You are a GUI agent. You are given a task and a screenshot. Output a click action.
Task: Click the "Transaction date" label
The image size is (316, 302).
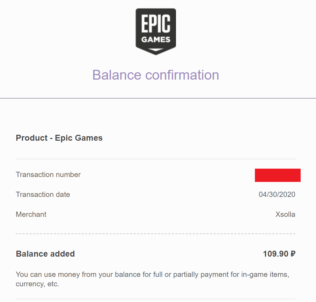[43, 194]
